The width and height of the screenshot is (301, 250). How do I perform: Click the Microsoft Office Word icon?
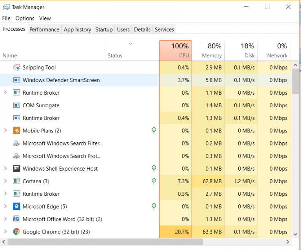click(x=16, y=219)
